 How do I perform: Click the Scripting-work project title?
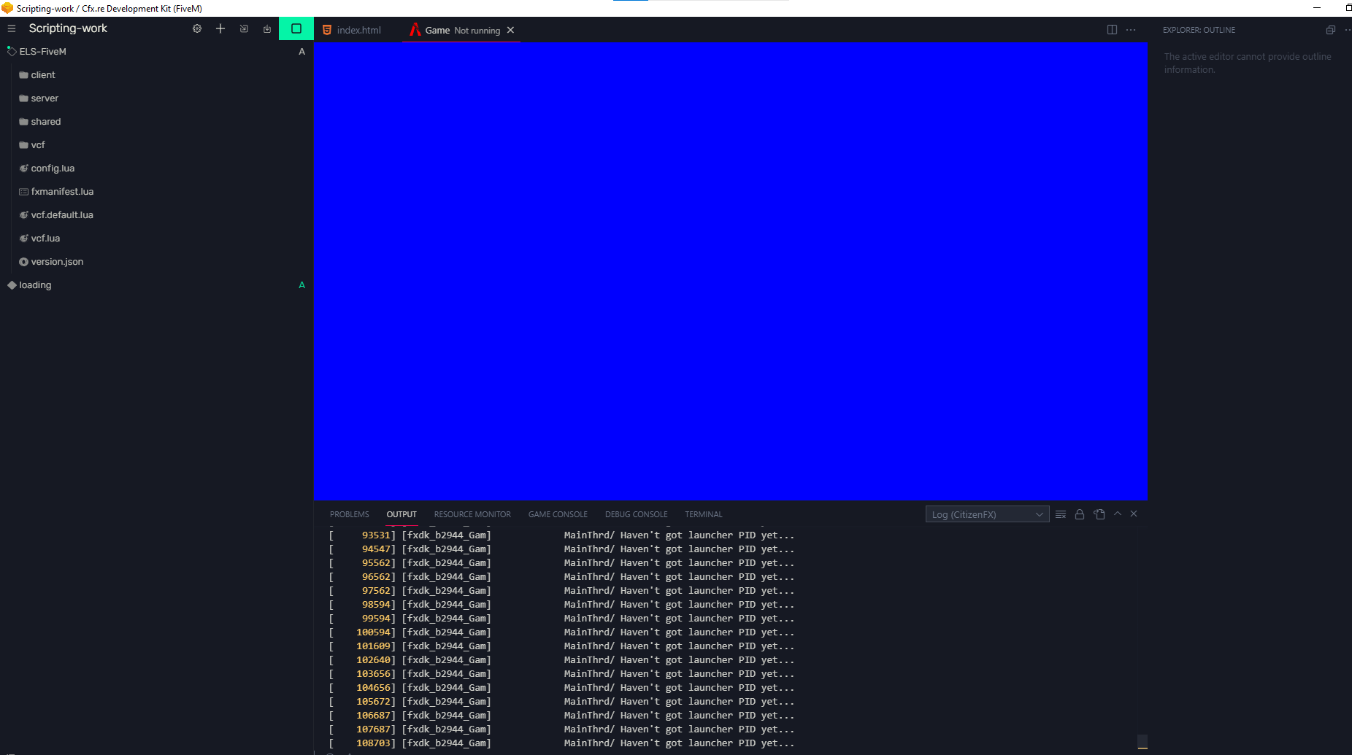[68, 28]
